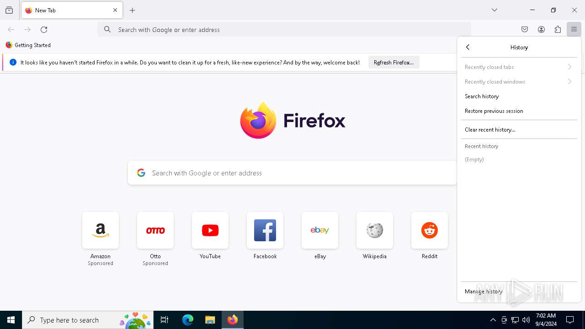Toggle the hamburger application menu
Viewport: 585px width, 329px height.
click(574, 30)
